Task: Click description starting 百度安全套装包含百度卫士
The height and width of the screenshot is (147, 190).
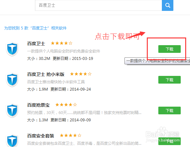Action: [x=84, y=143]
